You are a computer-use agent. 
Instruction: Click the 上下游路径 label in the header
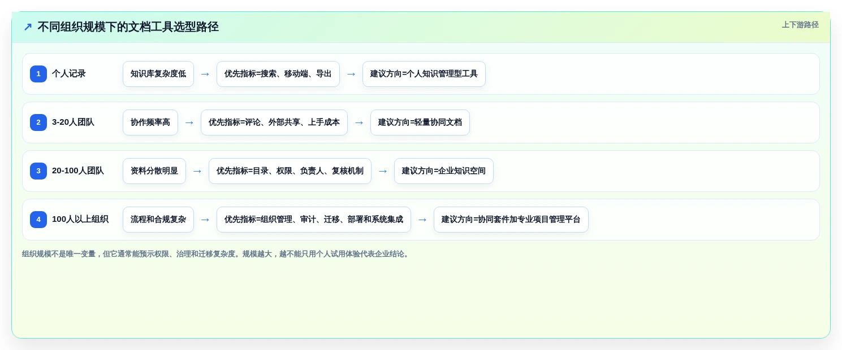800,25
